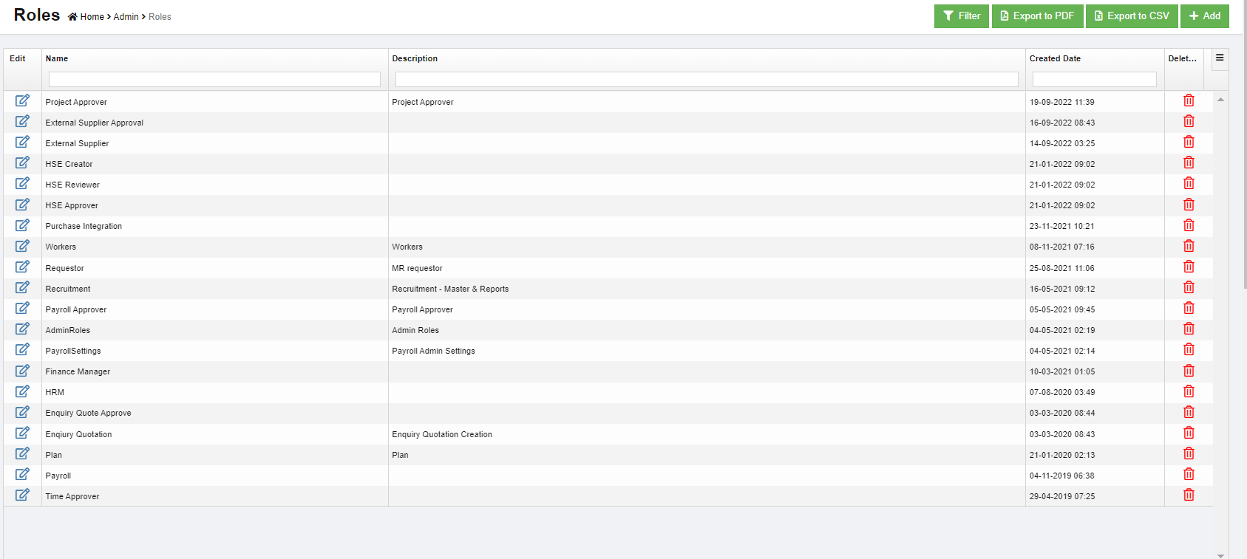The height and width of the screenshot is (559, 1247).
Task: Edit the Enquiry Quote Approve role
Action: pyautogui.click(x=22, y=412)
